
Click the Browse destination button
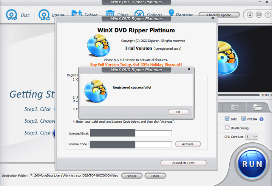tap(132, 176)
